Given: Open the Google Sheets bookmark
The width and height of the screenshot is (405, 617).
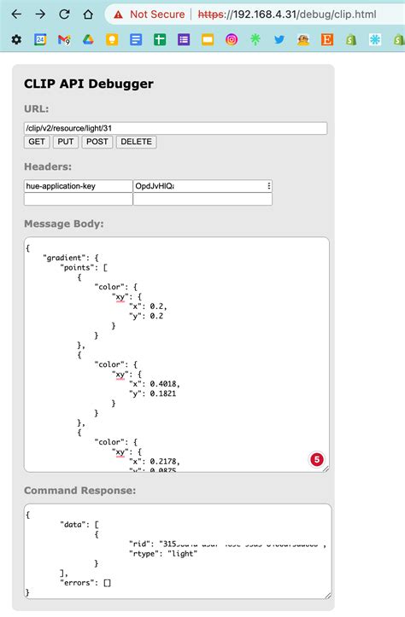Looking at the screenshot, I should (160, 39).
